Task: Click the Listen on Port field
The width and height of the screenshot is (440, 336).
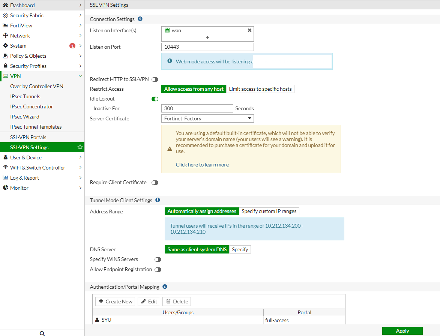Action: click(207, 46)
